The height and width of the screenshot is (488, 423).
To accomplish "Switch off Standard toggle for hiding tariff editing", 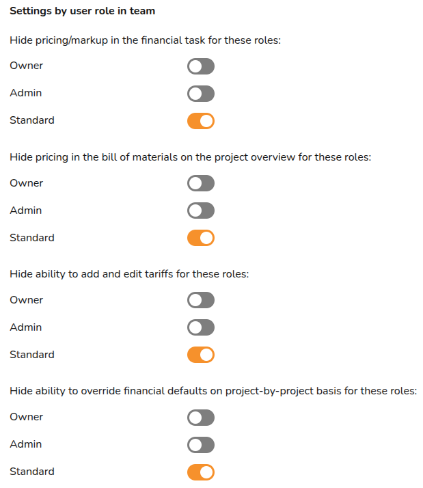I will [201, 355].
